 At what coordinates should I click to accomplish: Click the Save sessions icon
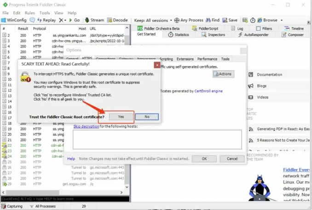(225, 20)
